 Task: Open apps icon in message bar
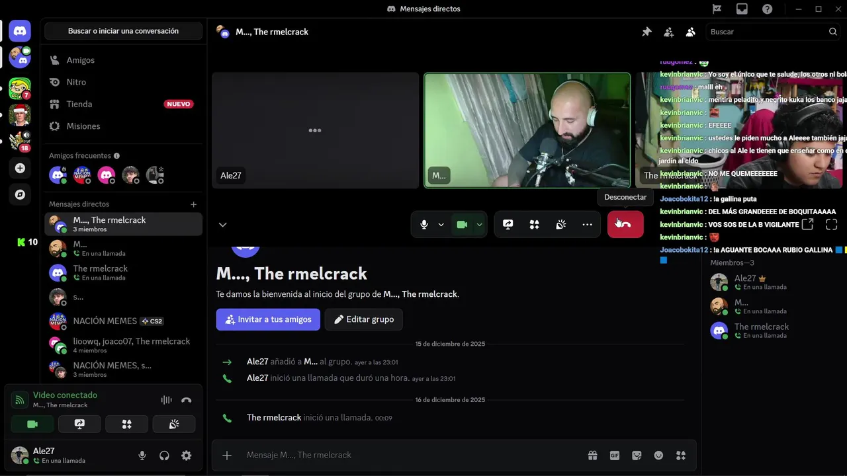pyautogui.click(x=680, y=455)
